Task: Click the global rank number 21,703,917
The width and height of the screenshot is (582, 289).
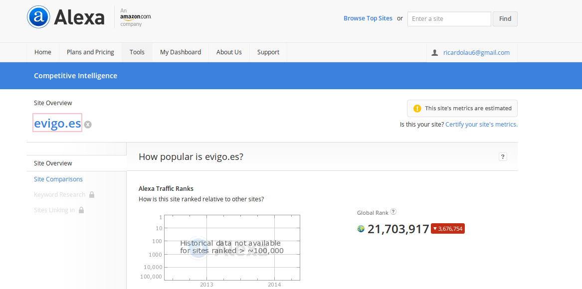Action: point(398,229)
